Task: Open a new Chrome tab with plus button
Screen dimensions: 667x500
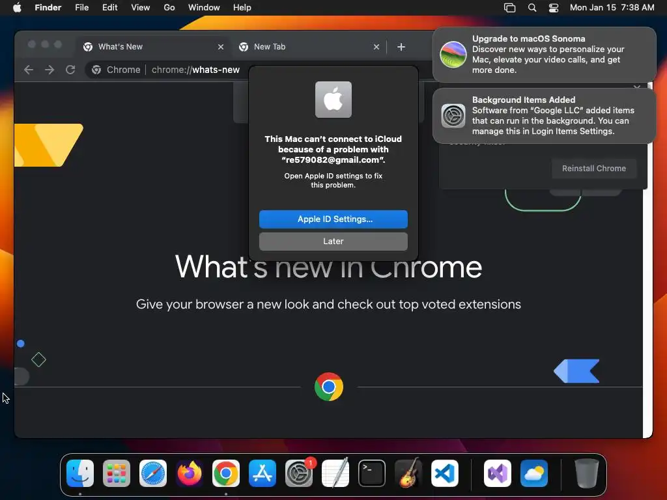Action: [401, 47]
